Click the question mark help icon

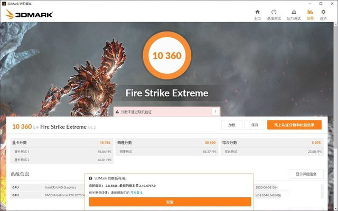[x=215, y=112]
